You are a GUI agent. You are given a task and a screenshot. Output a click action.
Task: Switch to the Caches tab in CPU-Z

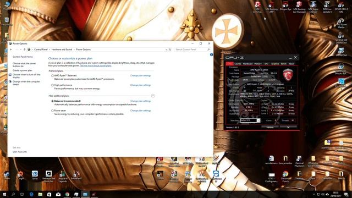click(x=238, y=64)
